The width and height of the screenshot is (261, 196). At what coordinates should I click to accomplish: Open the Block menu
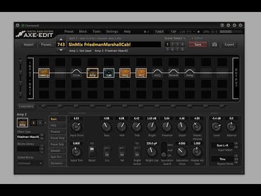[x=83, y=32]
